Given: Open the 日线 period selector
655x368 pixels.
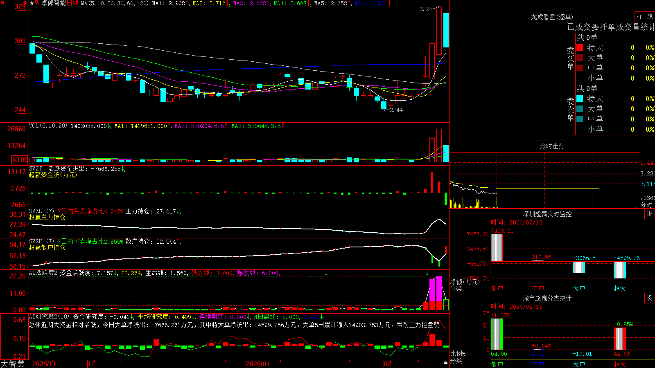Looking at the screenshot, I should 72,3.
